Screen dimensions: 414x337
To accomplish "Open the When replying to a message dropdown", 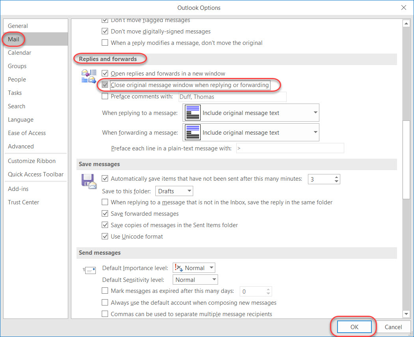I will (x=251, y=113).
